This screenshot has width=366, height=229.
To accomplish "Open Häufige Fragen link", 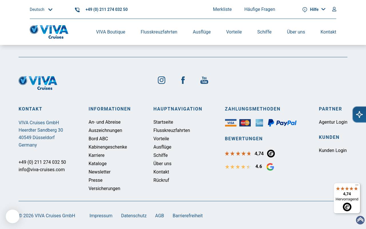I will (260, 9).
